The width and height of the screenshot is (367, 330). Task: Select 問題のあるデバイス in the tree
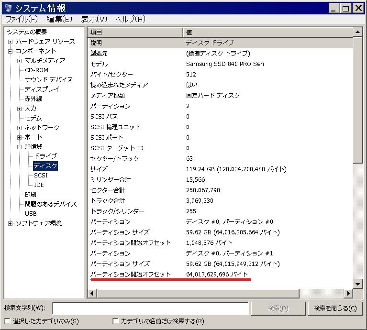coord(51,204)
